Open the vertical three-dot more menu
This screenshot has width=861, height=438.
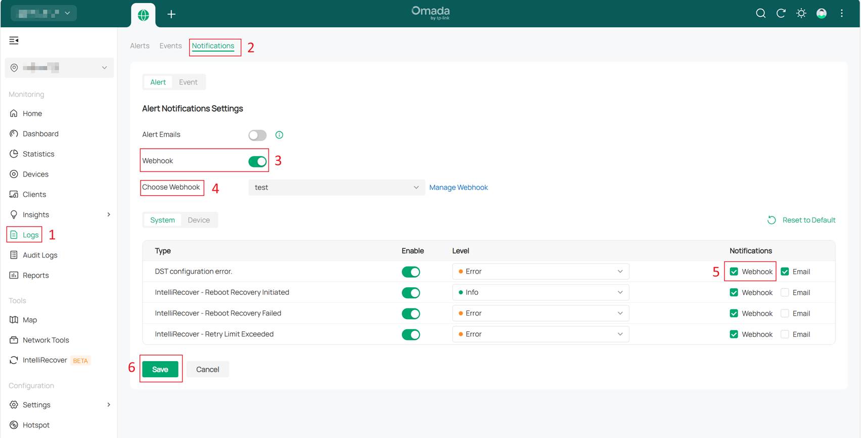click(x=842, y=13)
